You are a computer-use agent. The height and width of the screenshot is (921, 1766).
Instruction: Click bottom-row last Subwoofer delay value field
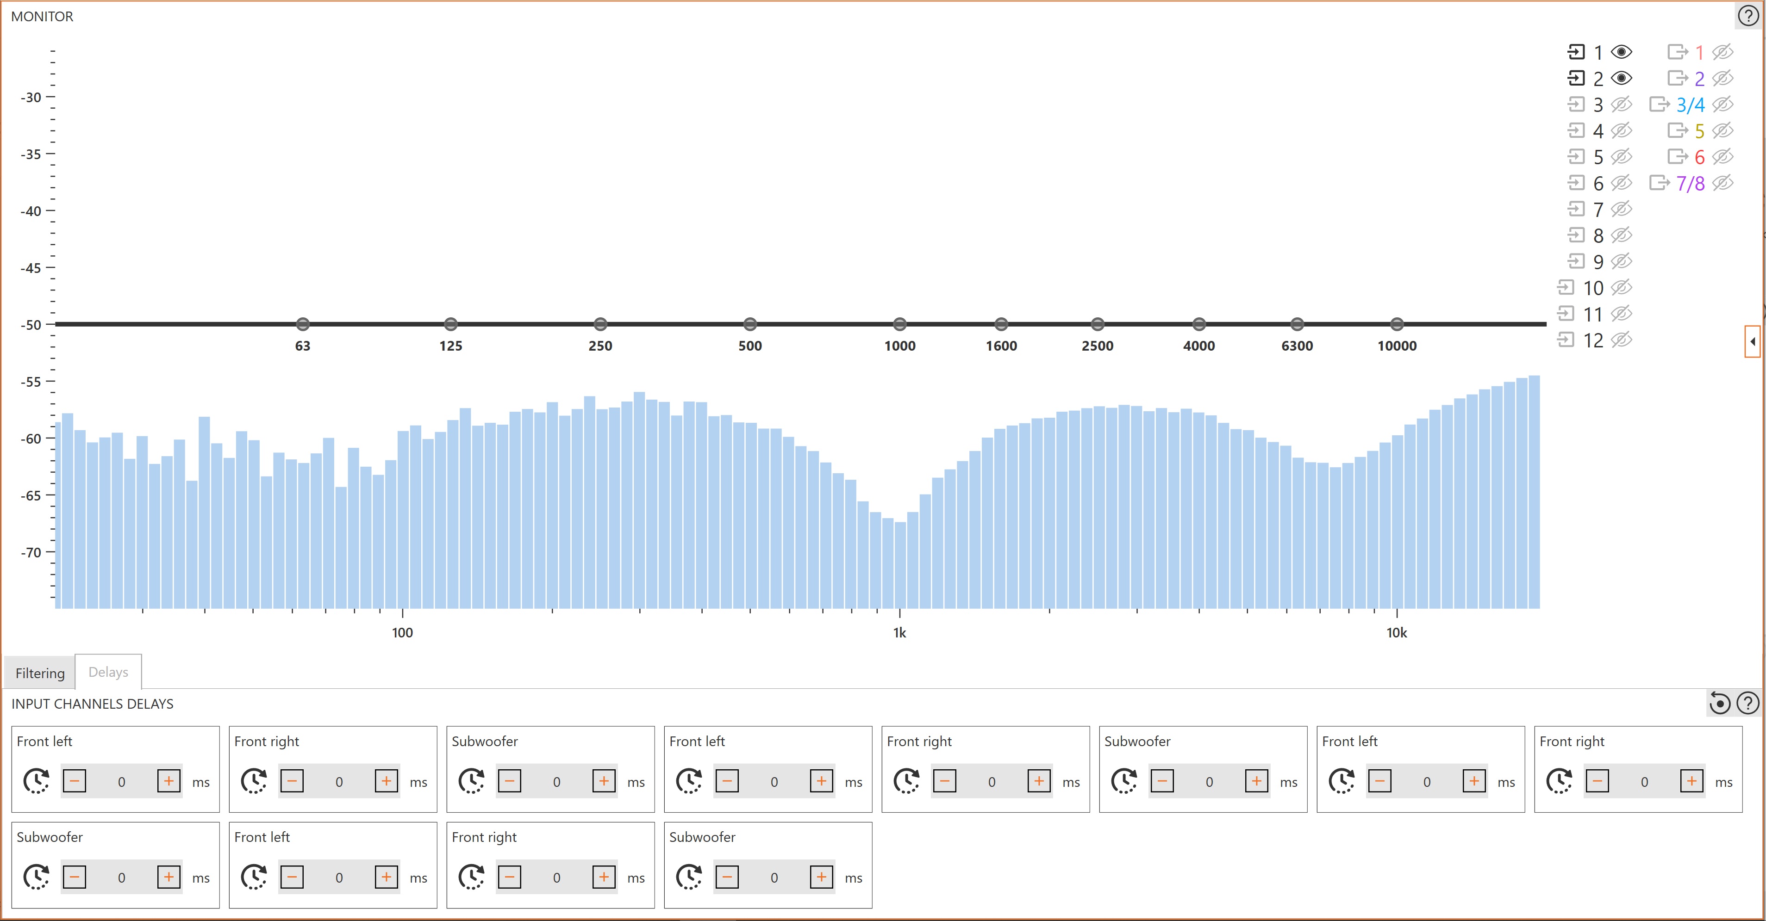774,877
